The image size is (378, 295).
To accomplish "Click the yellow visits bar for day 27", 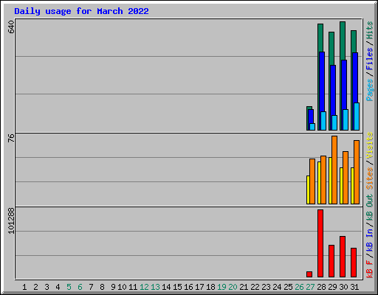I will coord(308,190).
